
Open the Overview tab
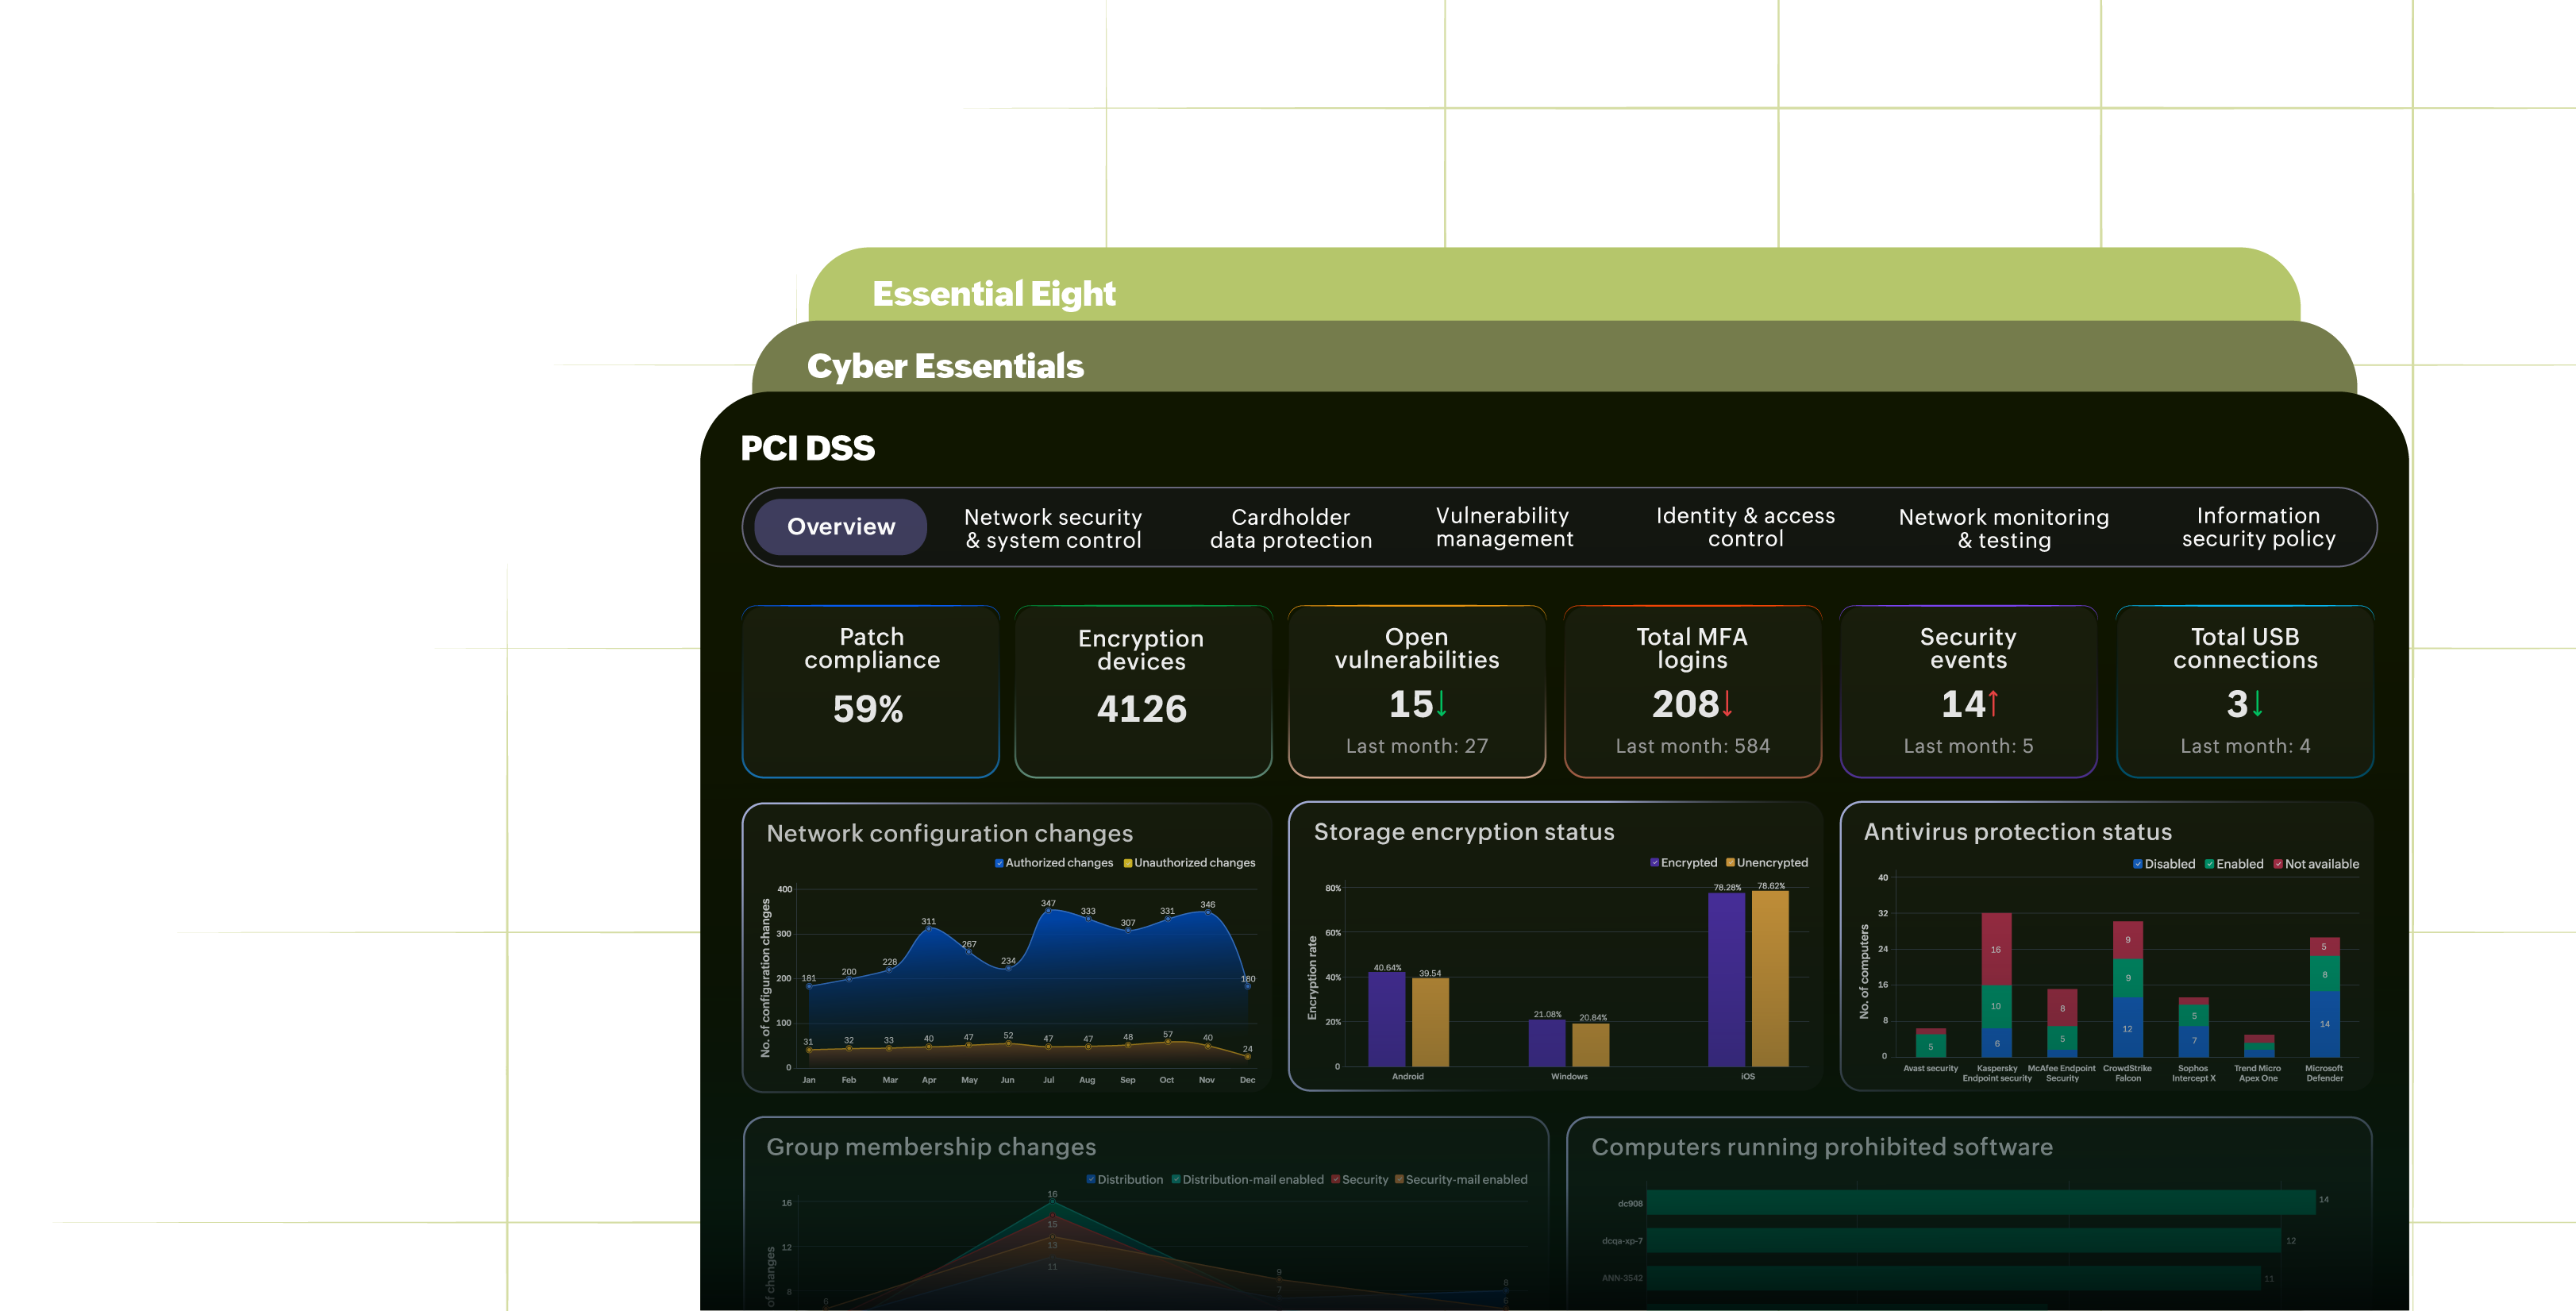tap(840, 527)
